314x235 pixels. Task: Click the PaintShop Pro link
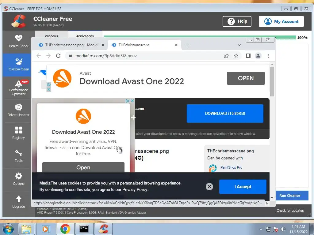(231, 167)
